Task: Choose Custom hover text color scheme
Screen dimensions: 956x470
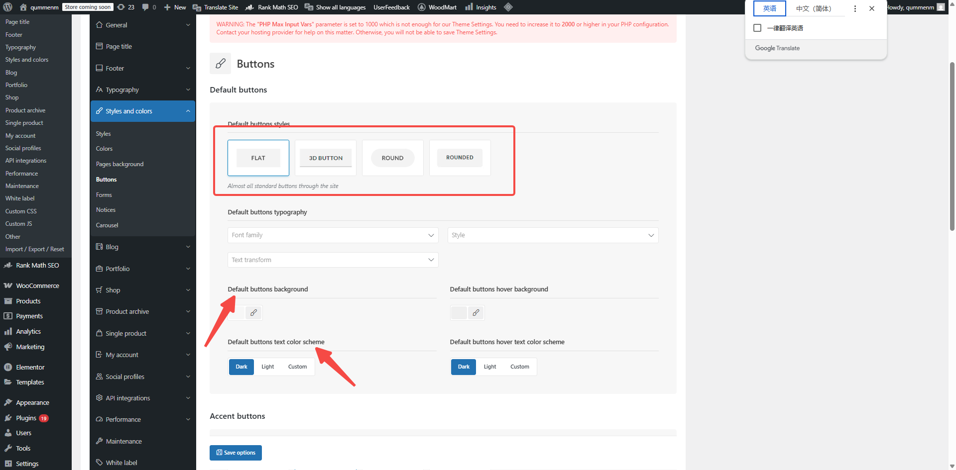Action: click(x=519, y=367)
